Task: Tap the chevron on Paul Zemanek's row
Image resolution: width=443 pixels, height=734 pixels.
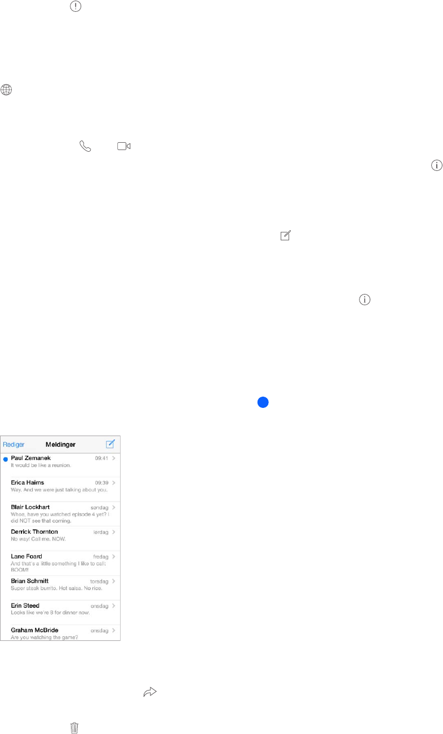Action: tap(114, 458)
